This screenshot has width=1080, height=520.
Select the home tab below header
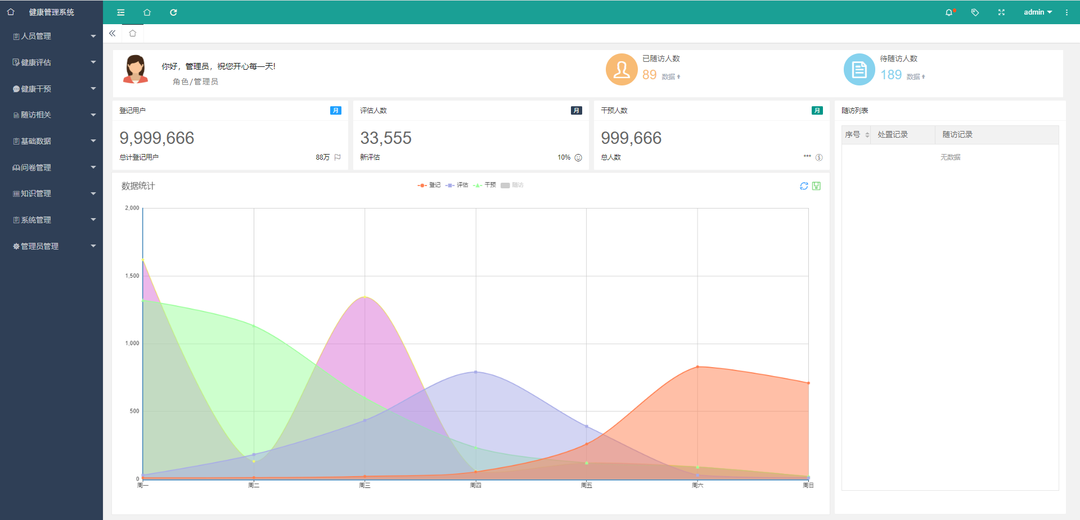click(133, 33)
